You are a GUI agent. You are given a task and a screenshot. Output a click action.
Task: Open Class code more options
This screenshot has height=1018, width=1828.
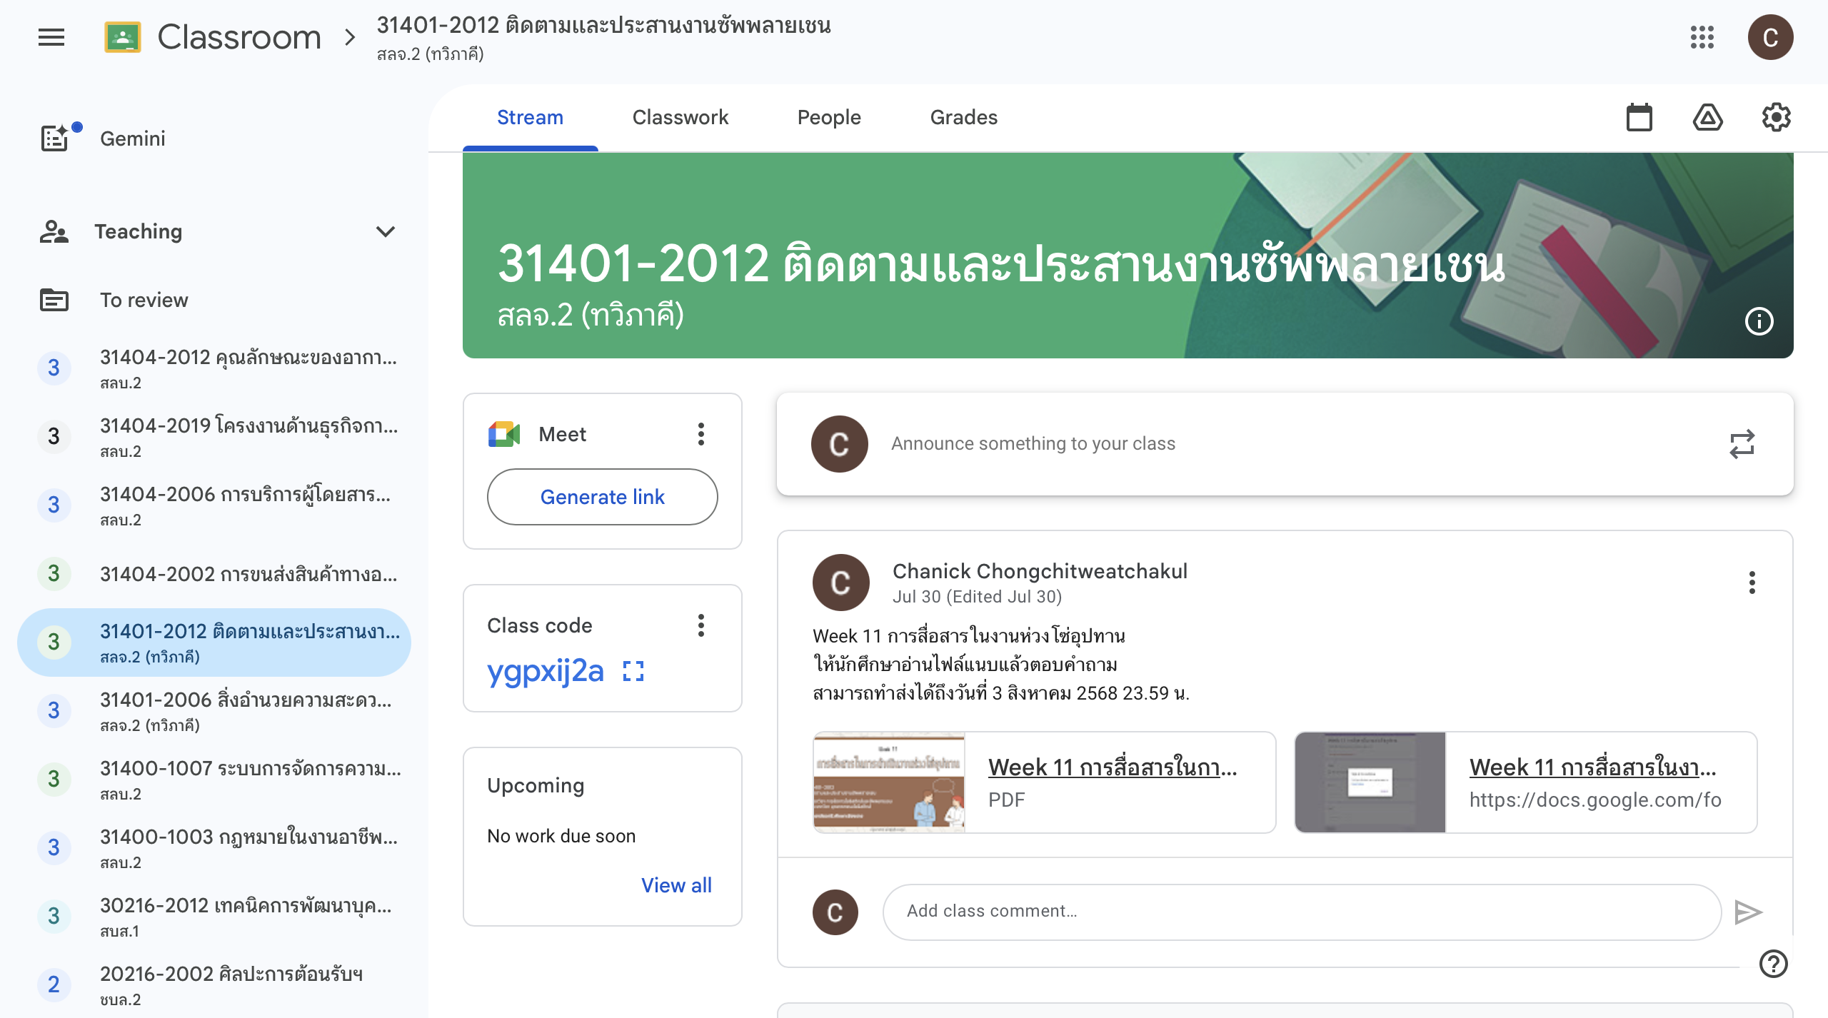pyautogui.click(x=701, y=625)
